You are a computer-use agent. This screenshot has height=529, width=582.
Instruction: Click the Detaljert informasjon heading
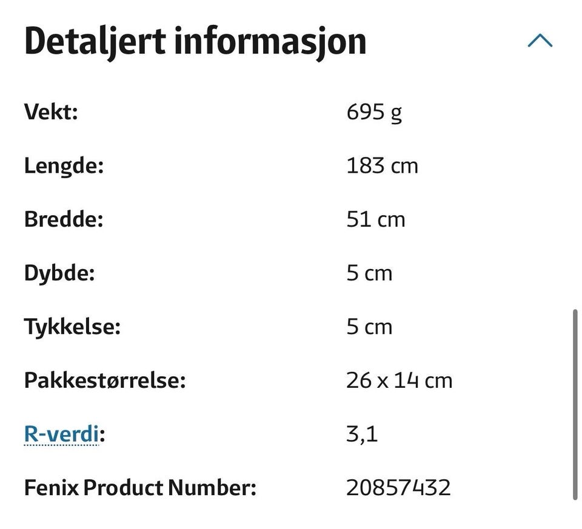[195, 42]
